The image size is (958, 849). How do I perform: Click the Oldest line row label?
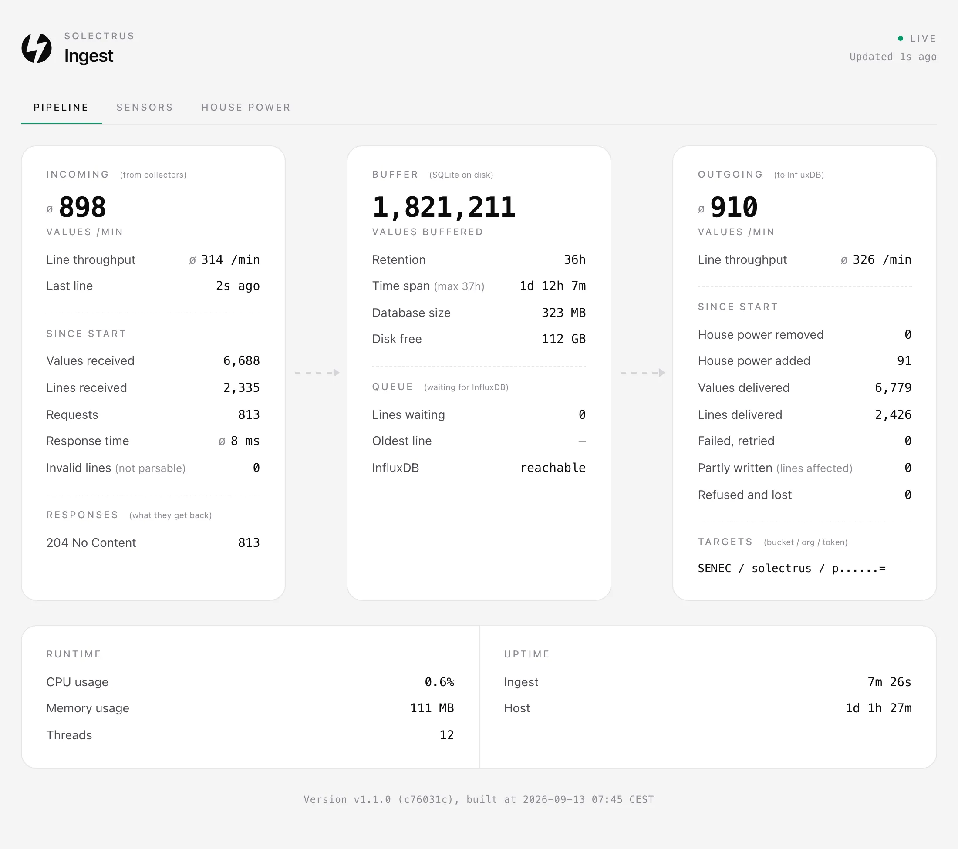coord(401,441)
